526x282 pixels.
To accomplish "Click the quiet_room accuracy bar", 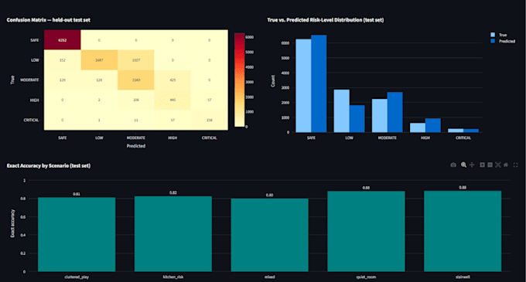I will point(366,232).
